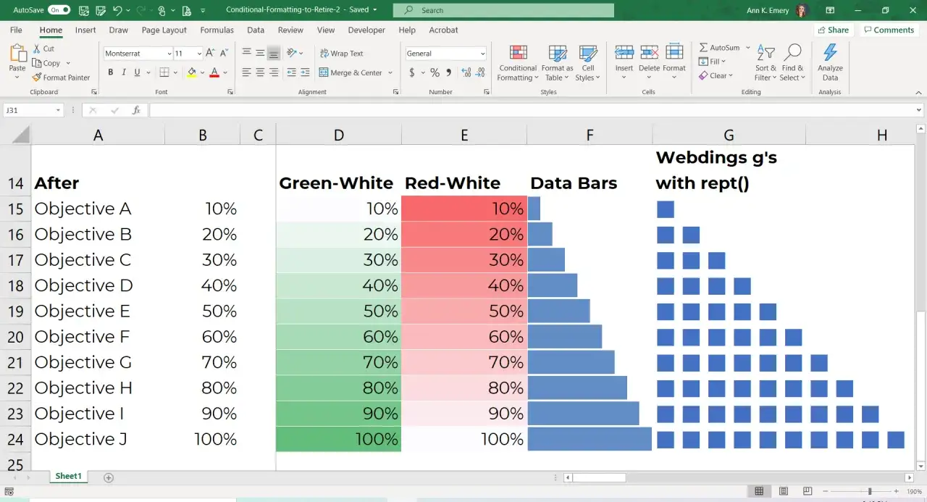The width and height of the screenshot is (927, 502).
Task: Click the zoom slider in status bar
Action: coord(870,492)
